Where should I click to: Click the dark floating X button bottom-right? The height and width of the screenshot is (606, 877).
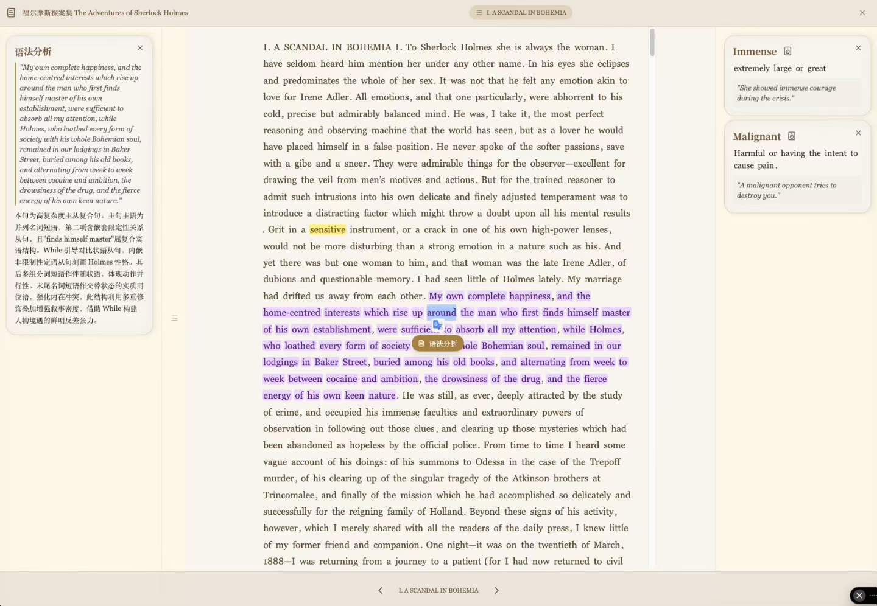coord(859,596)
